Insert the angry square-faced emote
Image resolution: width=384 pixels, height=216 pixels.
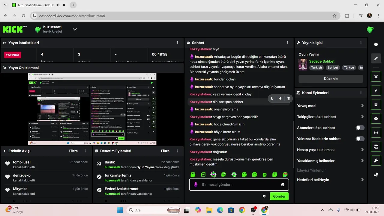pyautogui.click(x=203, y=174)
